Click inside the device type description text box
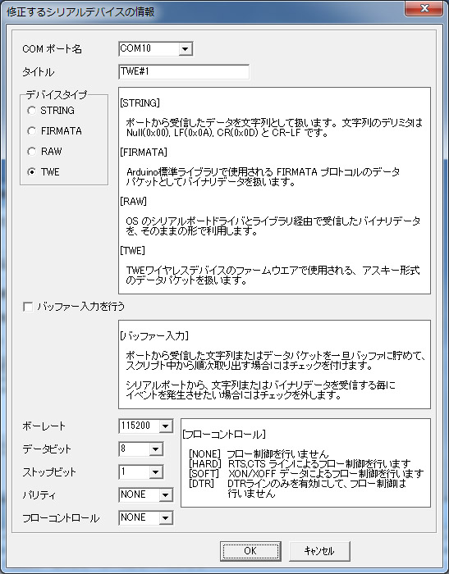The image size is (449, 574). point(274,191)
